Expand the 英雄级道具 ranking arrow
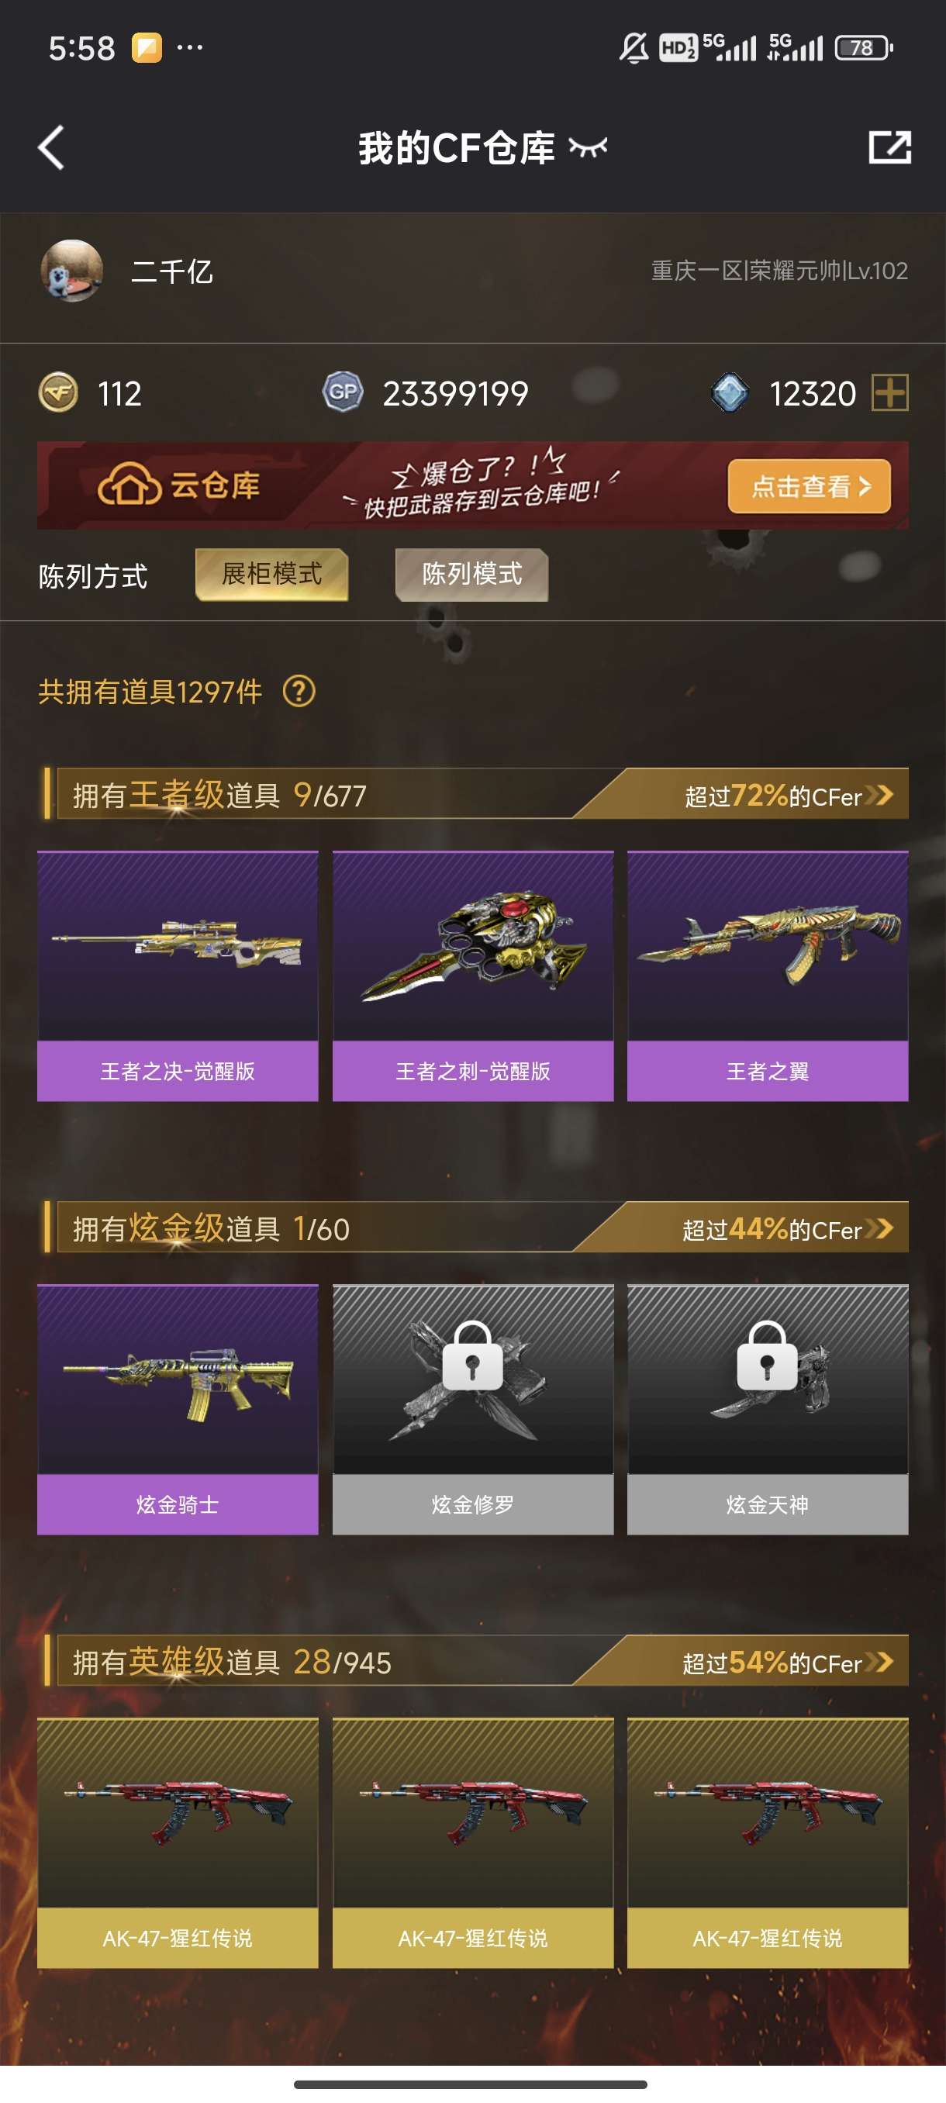The height and width of the screenshot is (2103, 946). click(879, 1662)
